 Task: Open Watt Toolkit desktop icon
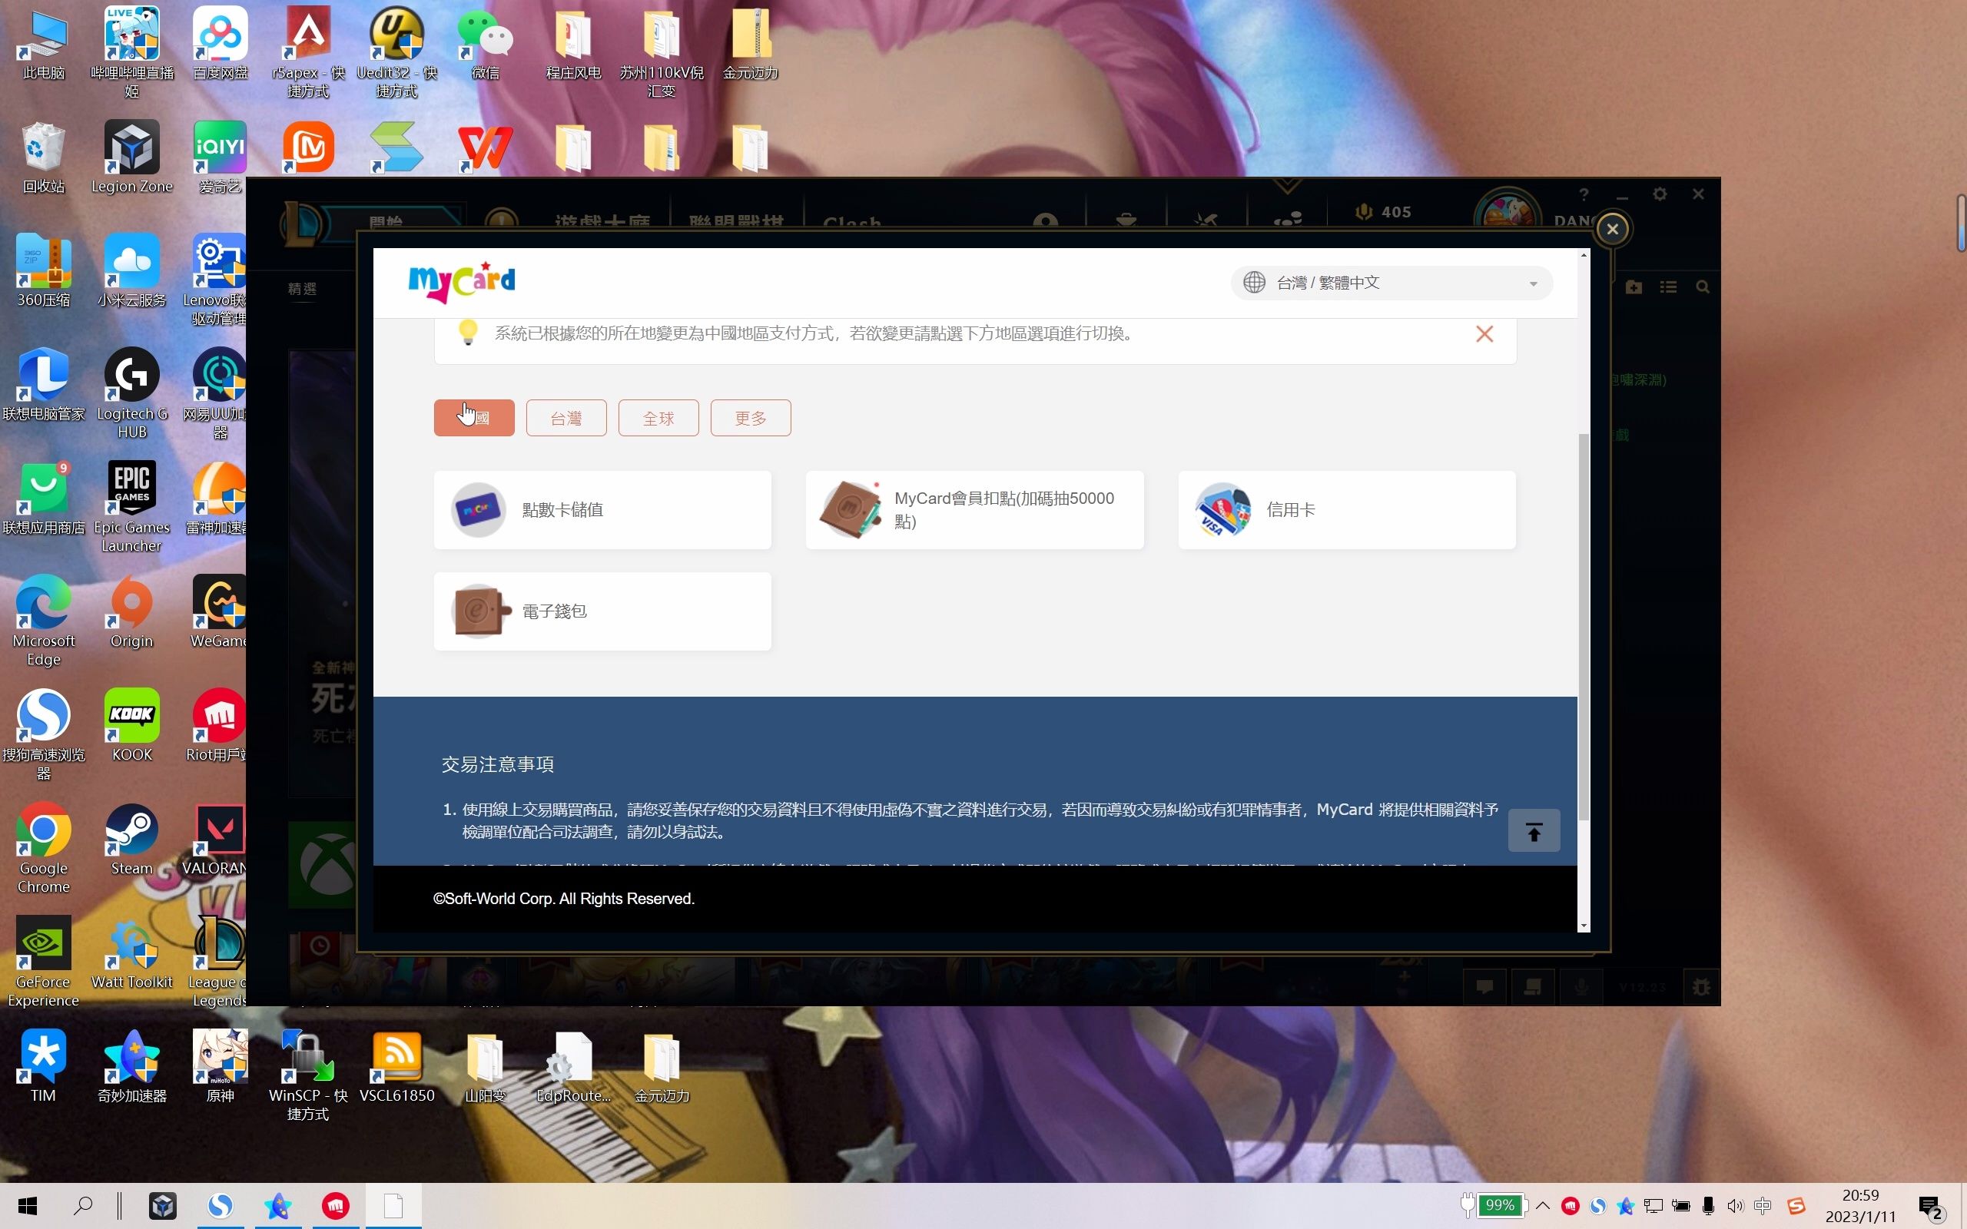coord(131,954)
